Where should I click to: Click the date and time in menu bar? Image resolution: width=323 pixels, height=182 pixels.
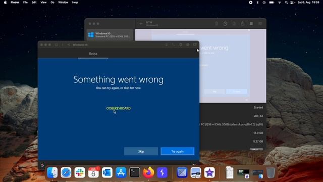(308, 3)
